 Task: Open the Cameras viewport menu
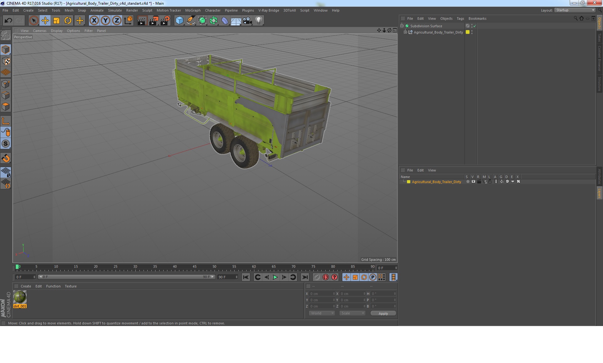[40, 31]
